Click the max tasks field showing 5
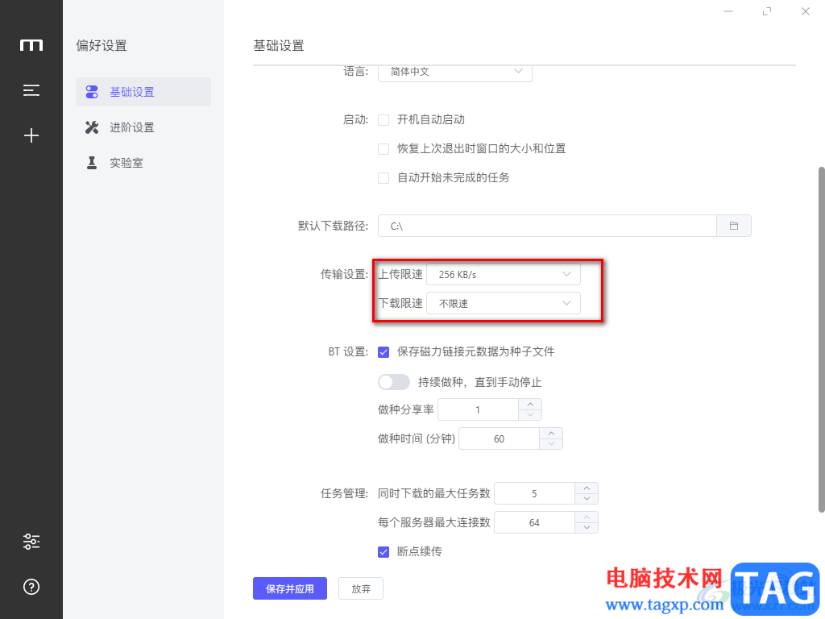This screenshot has width=825, height=619. (535, 493)
